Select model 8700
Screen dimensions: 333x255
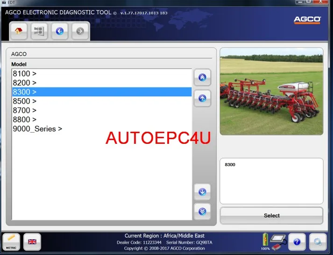pyautogui.click(x=102, y=110)
